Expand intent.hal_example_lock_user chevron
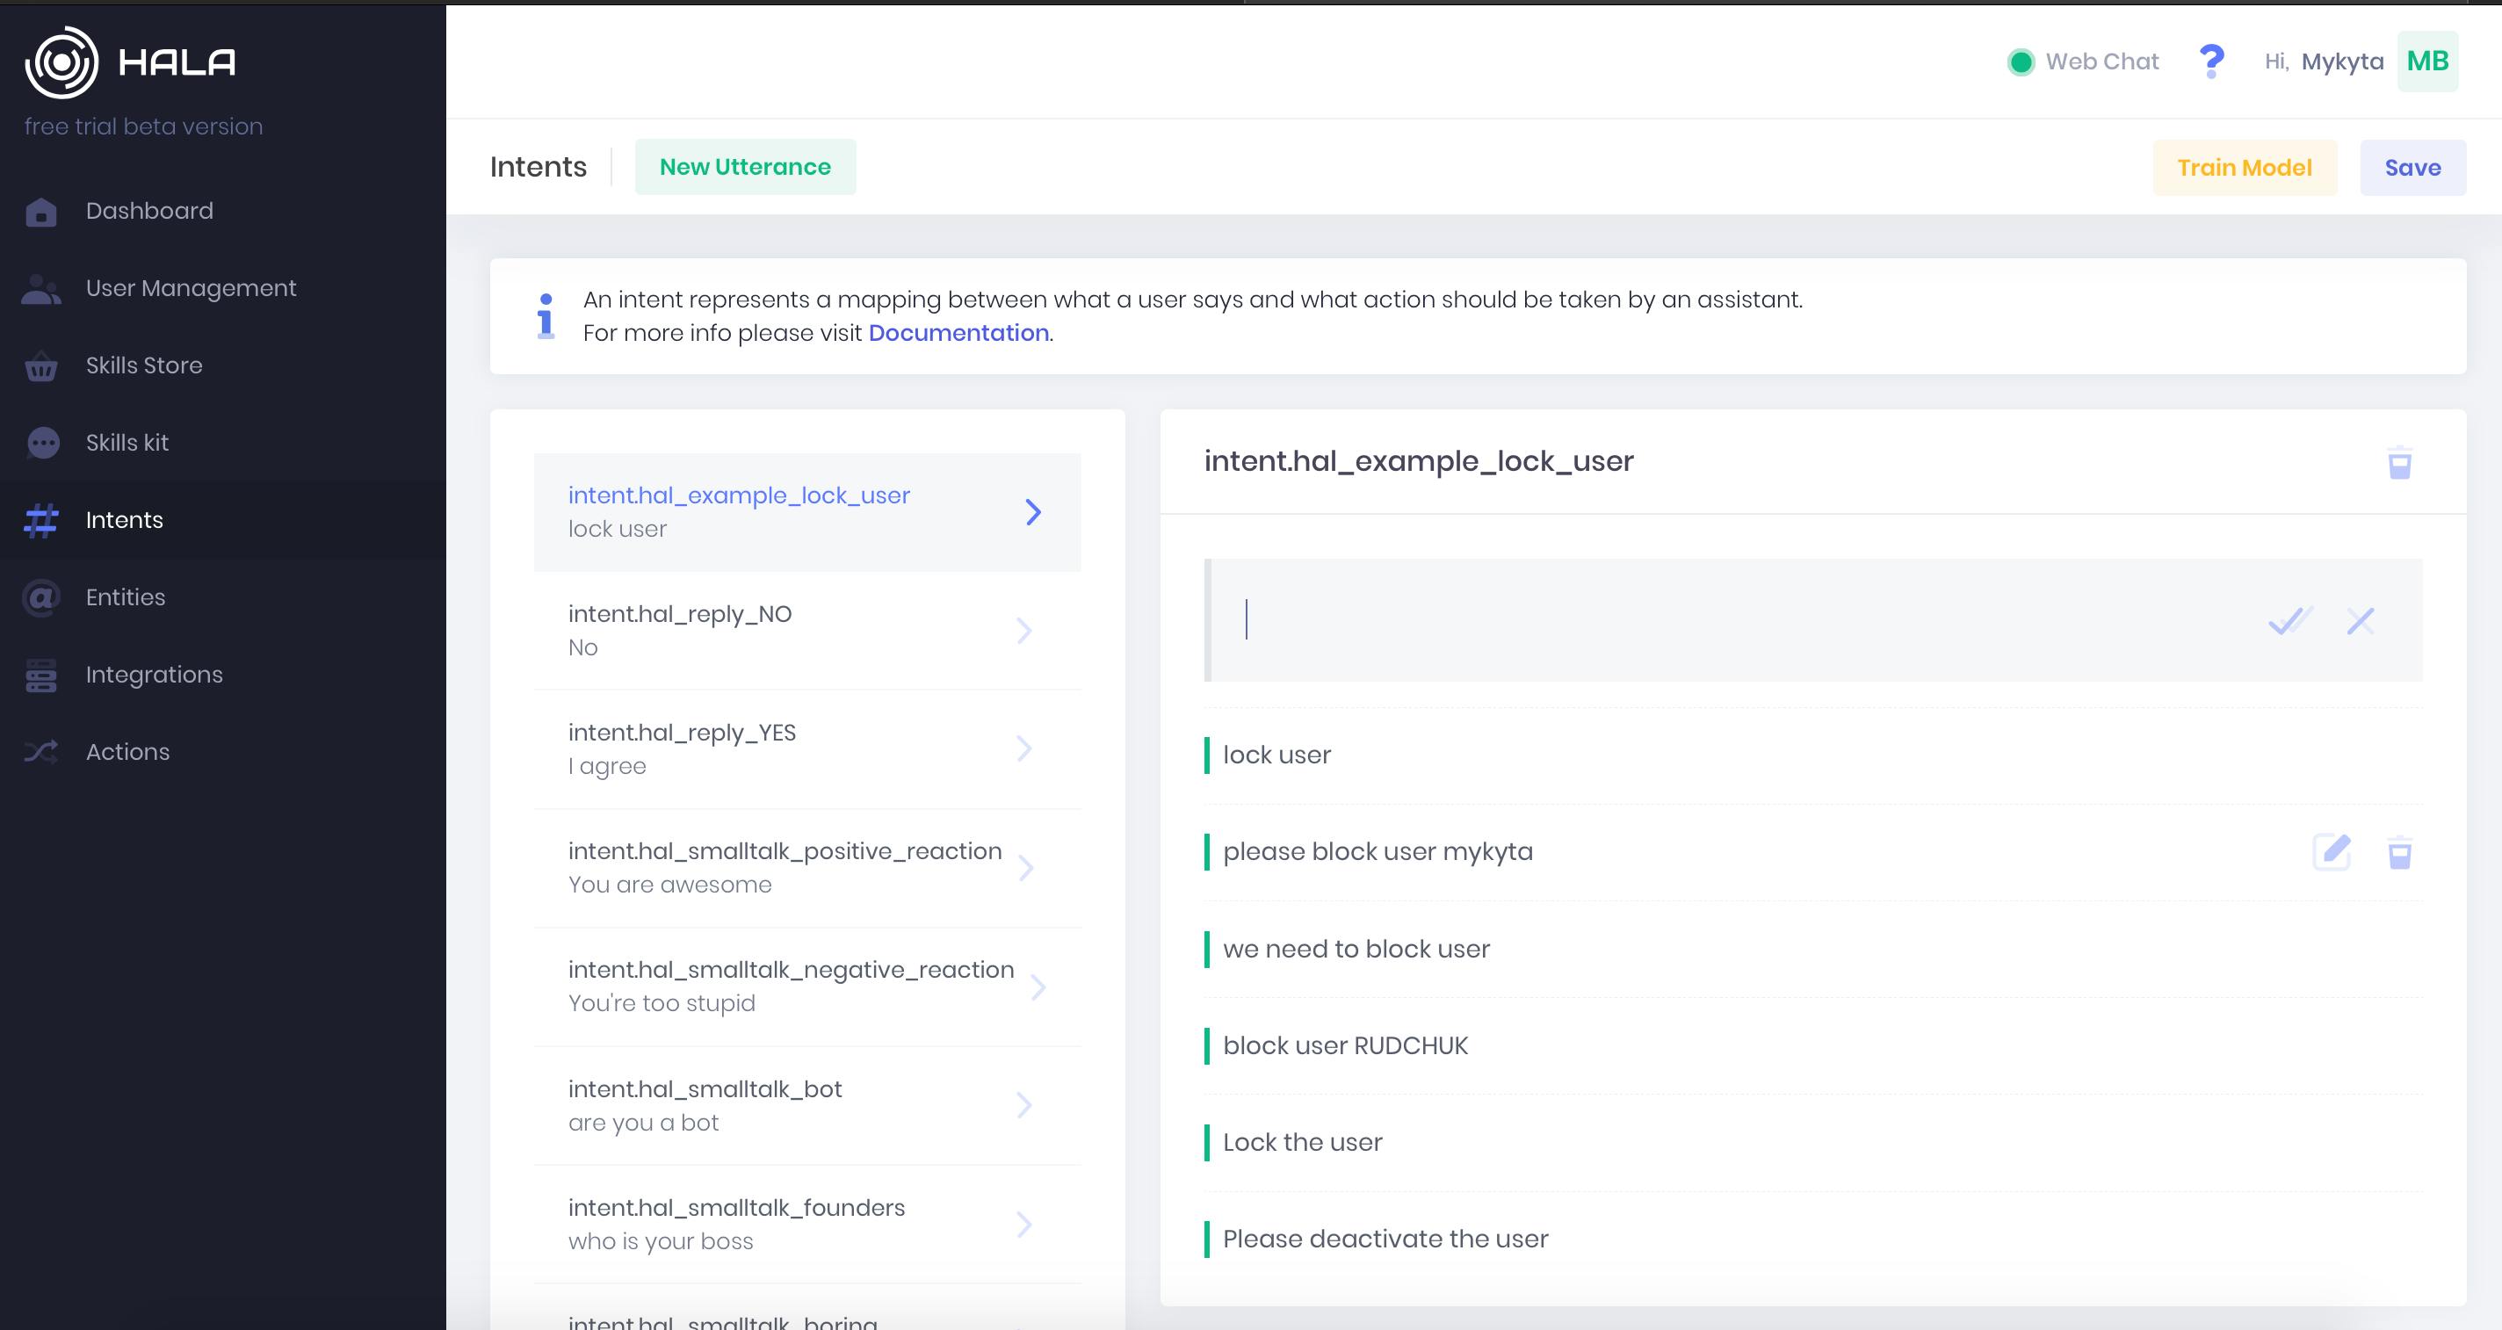Screen dimensions: 2502x1330 click(1033, 512)
